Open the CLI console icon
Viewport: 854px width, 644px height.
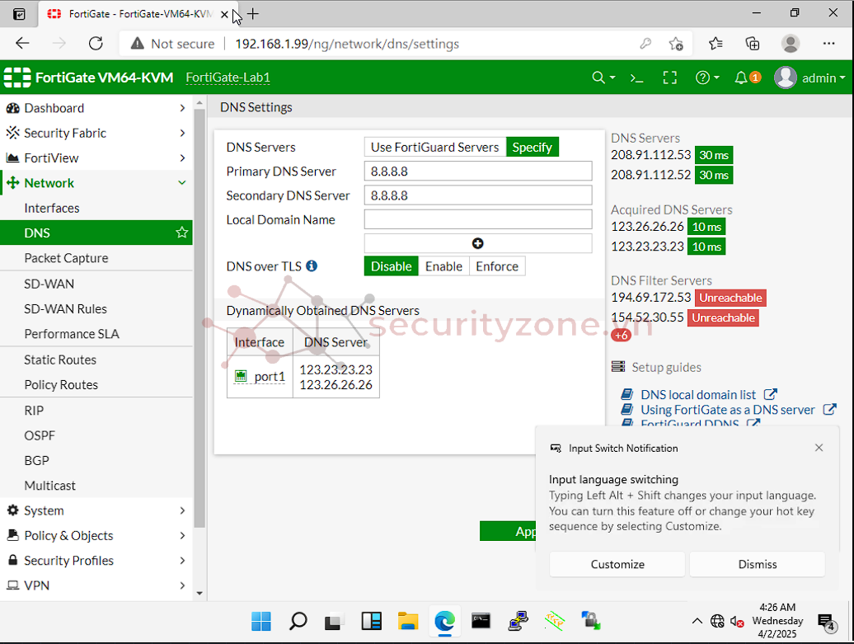click(x=636, y=78)
